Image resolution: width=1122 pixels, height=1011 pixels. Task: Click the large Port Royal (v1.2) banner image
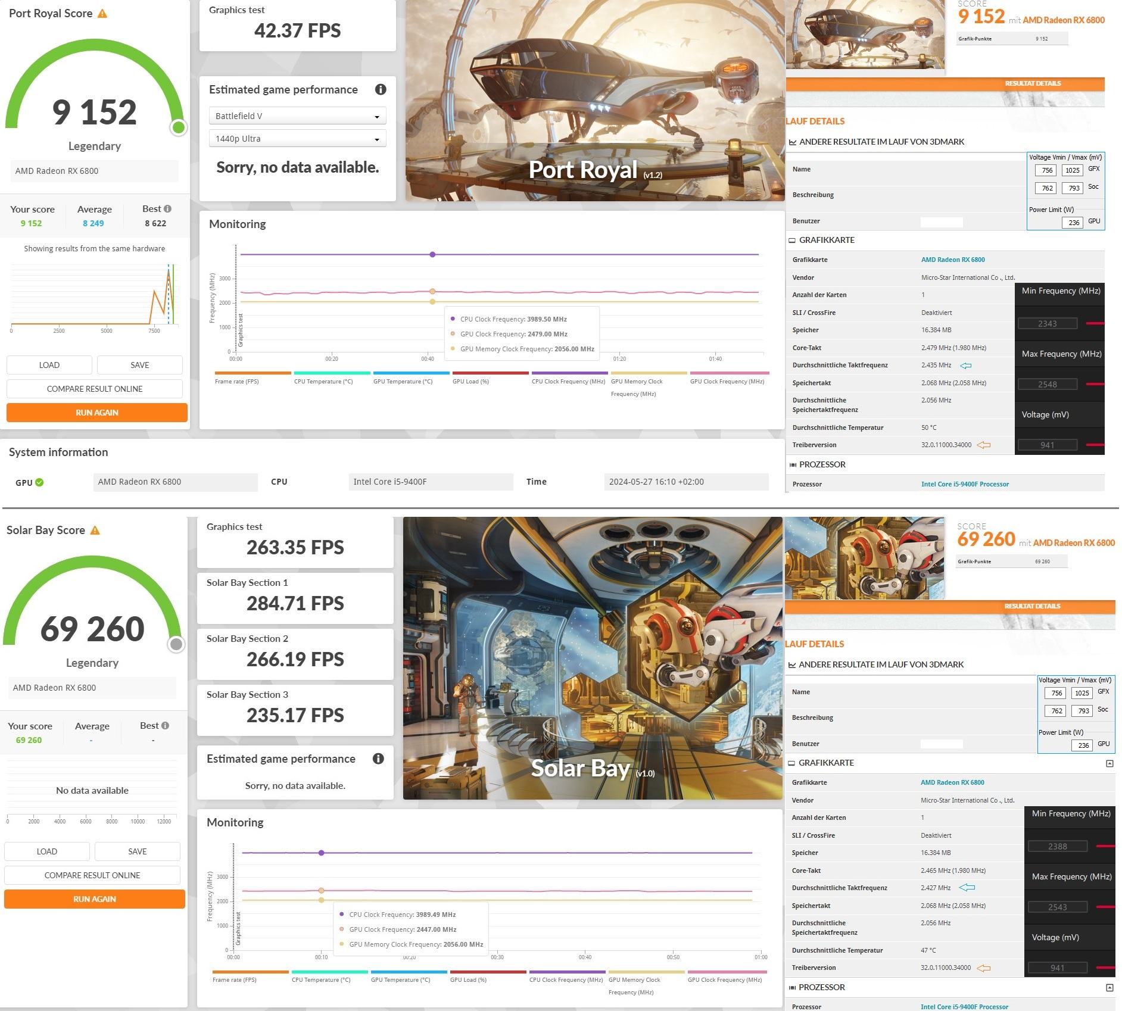595,101
